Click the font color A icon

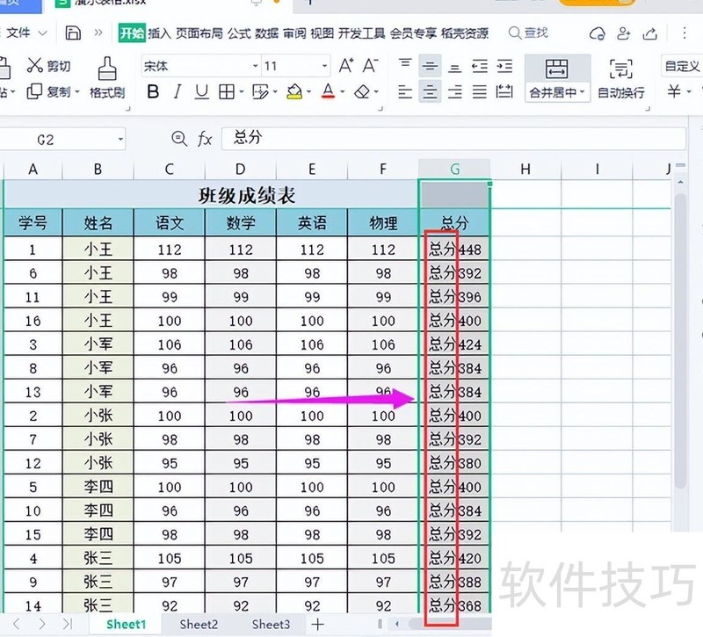pos(328,92)
